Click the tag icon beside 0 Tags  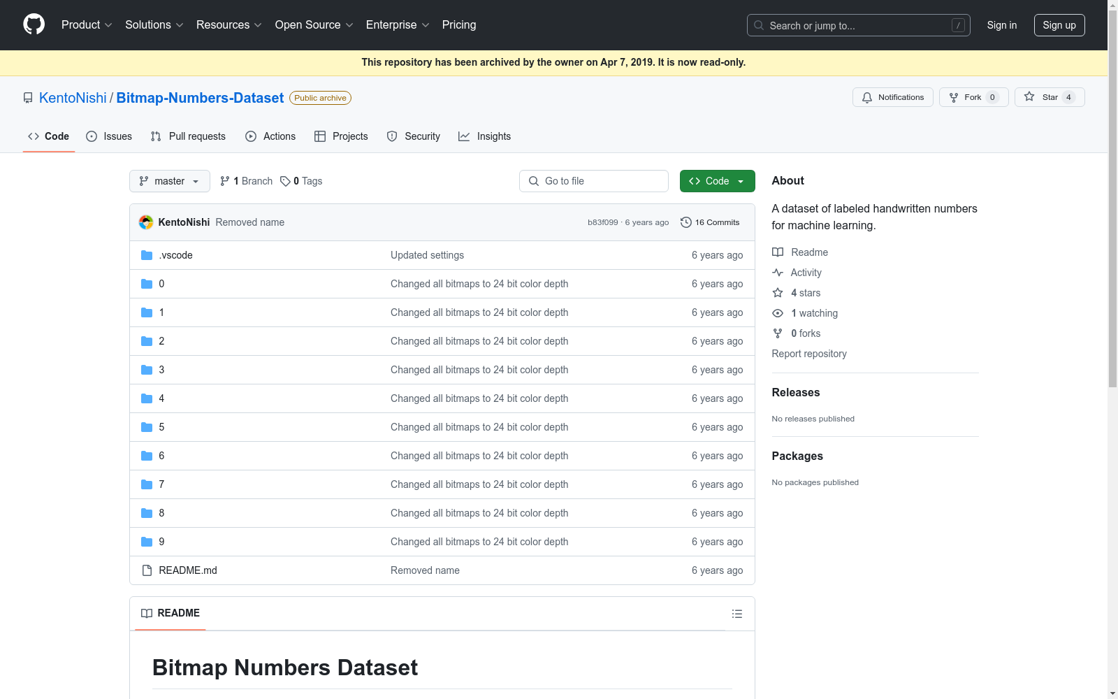coord(285,181)
